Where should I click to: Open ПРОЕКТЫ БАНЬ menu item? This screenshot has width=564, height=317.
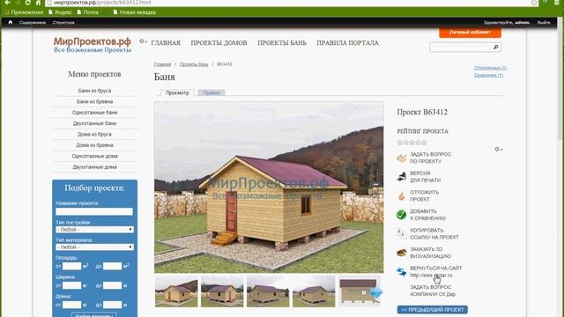coord(282,43)
